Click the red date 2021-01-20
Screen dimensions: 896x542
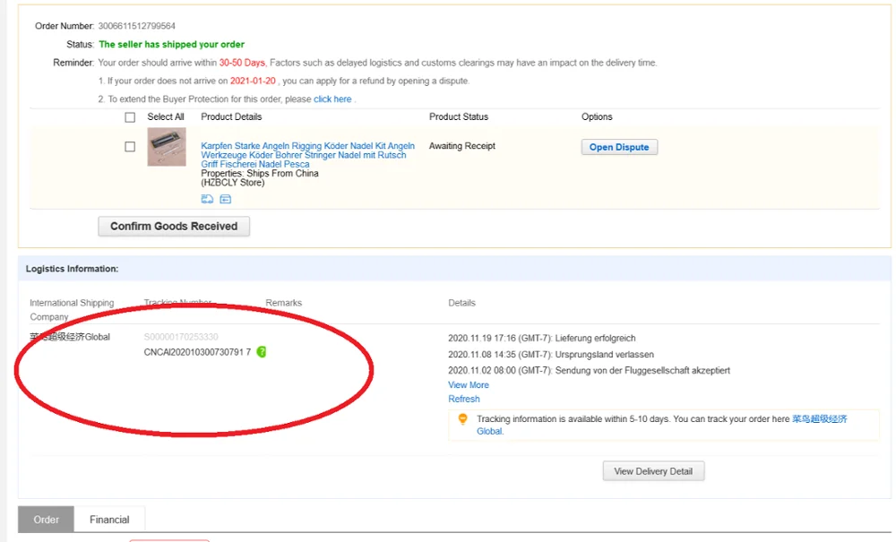(x=253, y=81)
